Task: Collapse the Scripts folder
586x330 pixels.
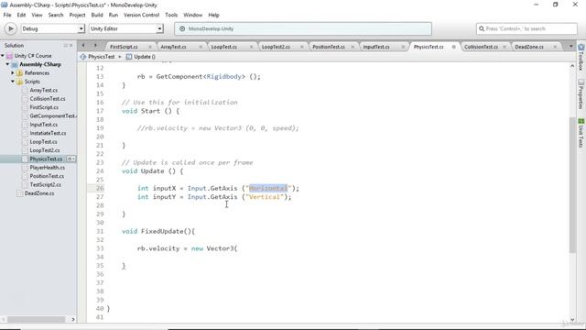Action: (x=13, y=82)
